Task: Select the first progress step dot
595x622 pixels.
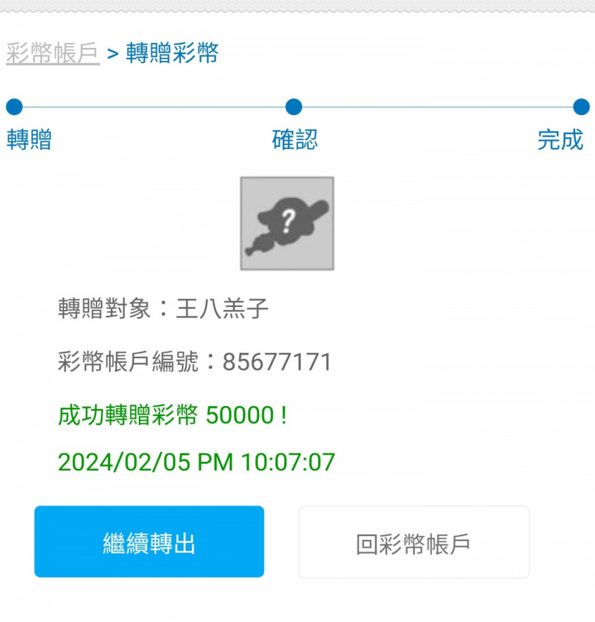Action: (14, 107)
